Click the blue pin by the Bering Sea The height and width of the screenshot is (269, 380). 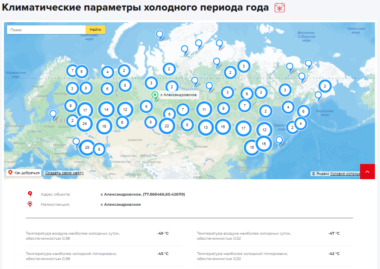(318, 95)
